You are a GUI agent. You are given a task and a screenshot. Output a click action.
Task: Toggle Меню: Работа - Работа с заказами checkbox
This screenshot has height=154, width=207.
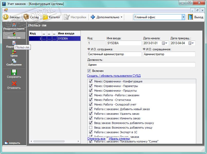(x=91, y=95)
